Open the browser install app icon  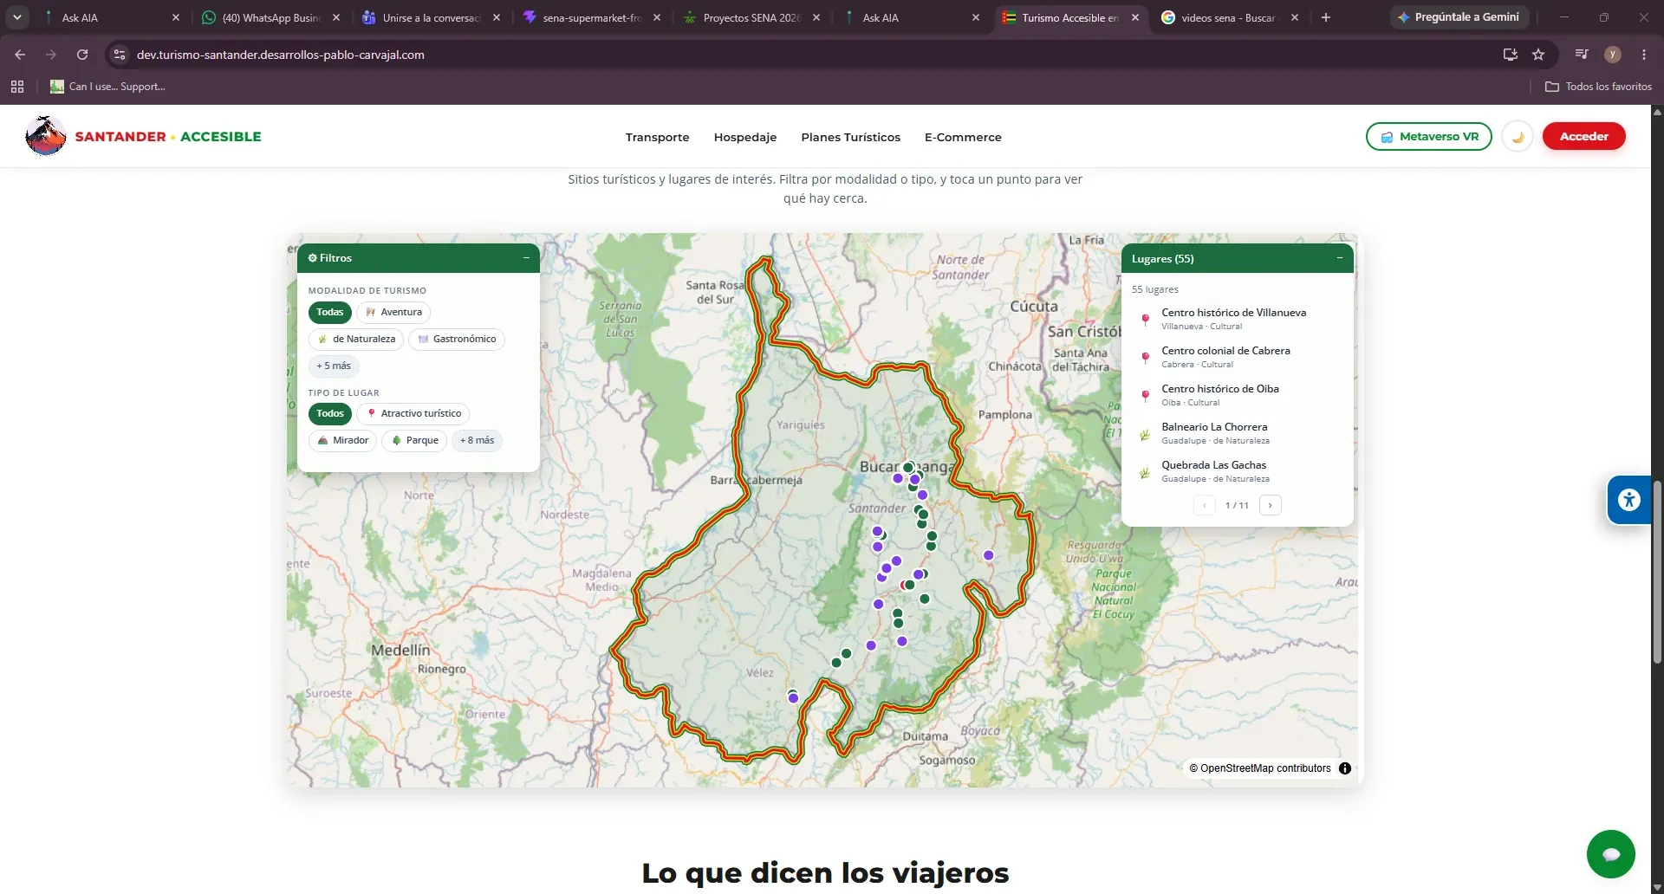coord(1511,55)
